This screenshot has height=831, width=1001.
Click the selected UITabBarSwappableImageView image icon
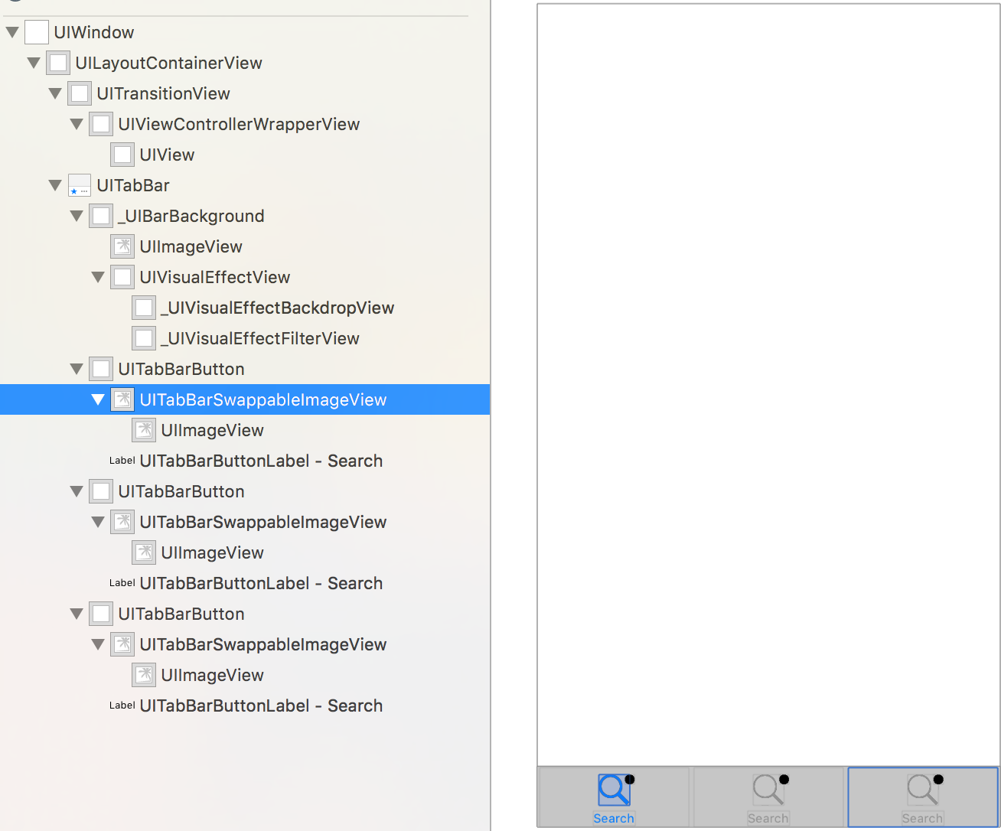point(122,399)
